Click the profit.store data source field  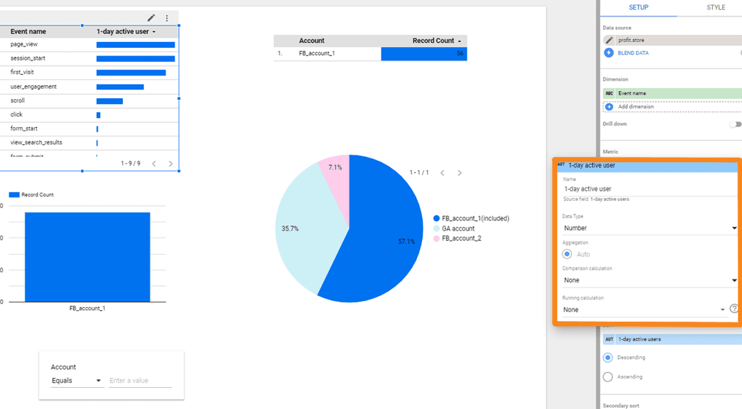click(x=672, y=40)
